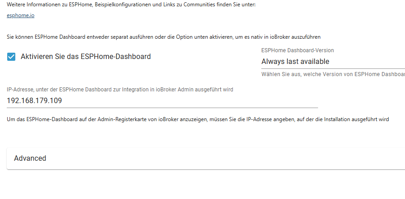Screen dimensions: 405x199
Task: Click the "ESPHome Dashboard-Version" field label
Action: 297,50
